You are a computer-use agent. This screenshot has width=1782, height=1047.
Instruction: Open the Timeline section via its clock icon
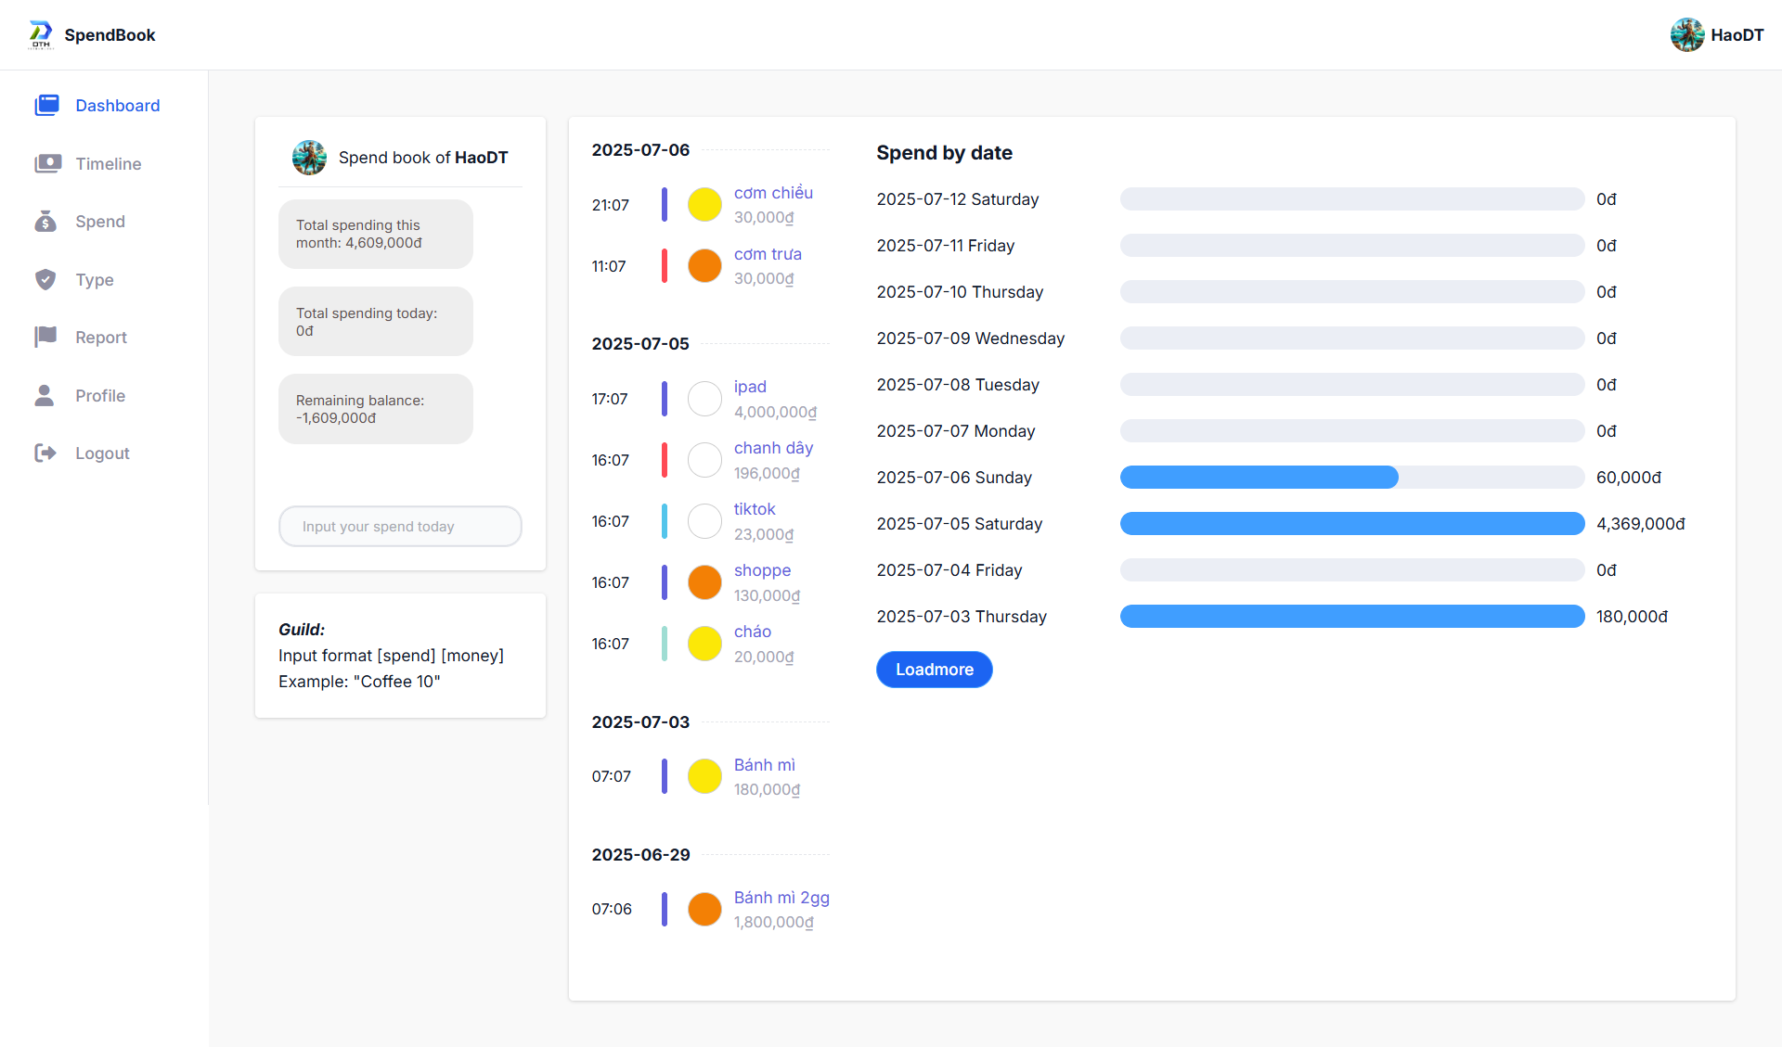click(x=46, y=163)
